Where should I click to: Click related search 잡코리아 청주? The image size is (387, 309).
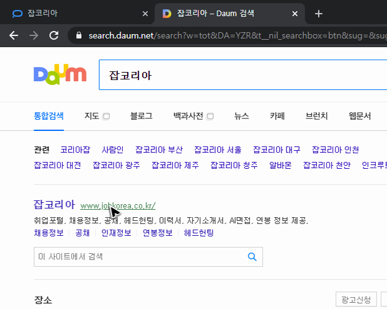(234, 165)
